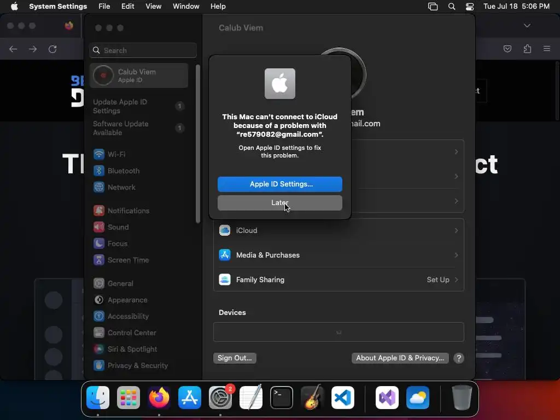Open Finder from the Dock
Screen dimensions: 560x420
pos(98,398)
